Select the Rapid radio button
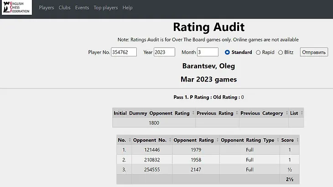This screenshot has width=333, height=187. click(258, 52)
